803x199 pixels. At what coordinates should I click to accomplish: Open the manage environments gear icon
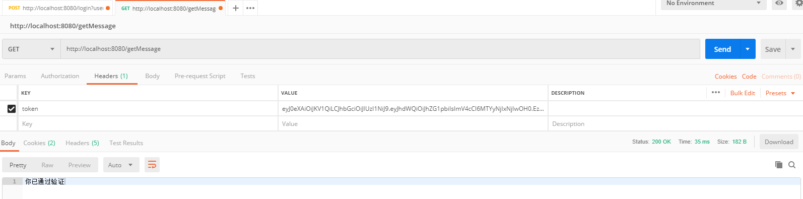[797, 3]
